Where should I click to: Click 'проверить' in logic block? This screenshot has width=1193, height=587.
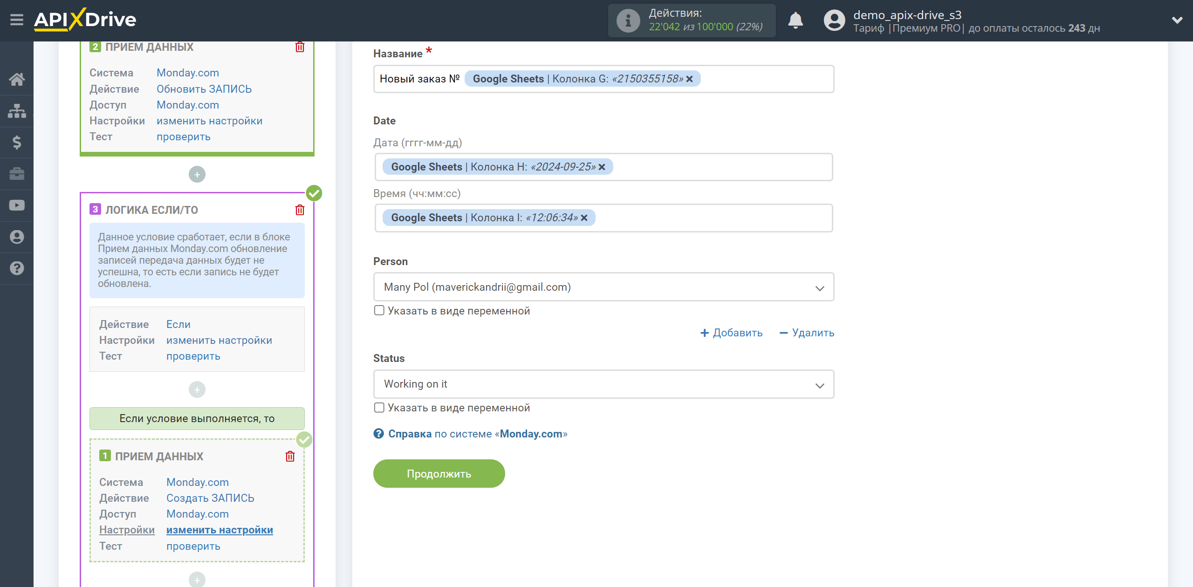(193, 356)
